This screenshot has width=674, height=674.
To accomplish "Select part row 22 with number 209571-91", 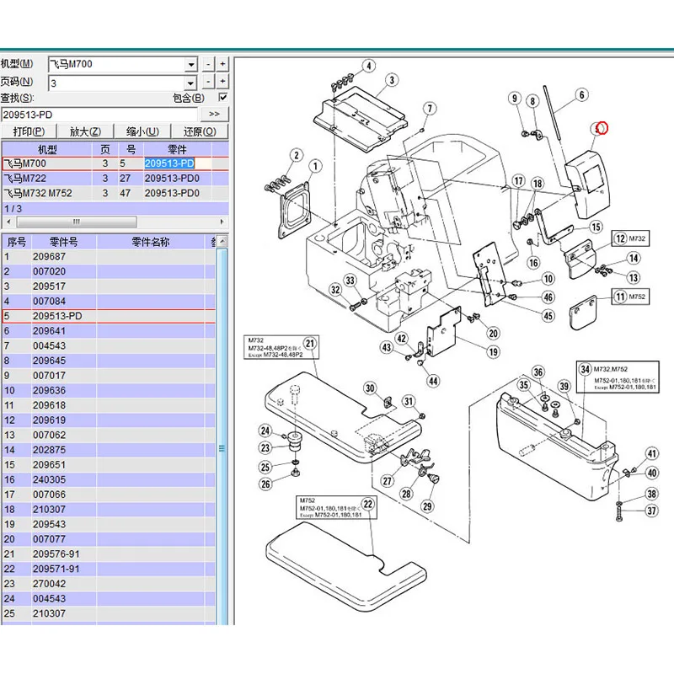I will (x=109, y=570).
